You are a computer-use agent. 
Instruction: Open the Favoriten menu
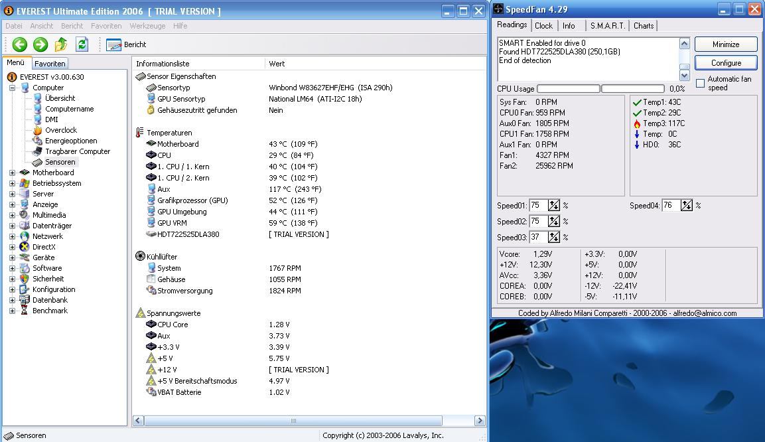point(106,26)
